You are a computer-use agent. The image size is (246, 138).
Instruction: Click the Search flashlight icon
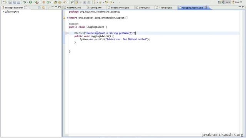[64, 2]
